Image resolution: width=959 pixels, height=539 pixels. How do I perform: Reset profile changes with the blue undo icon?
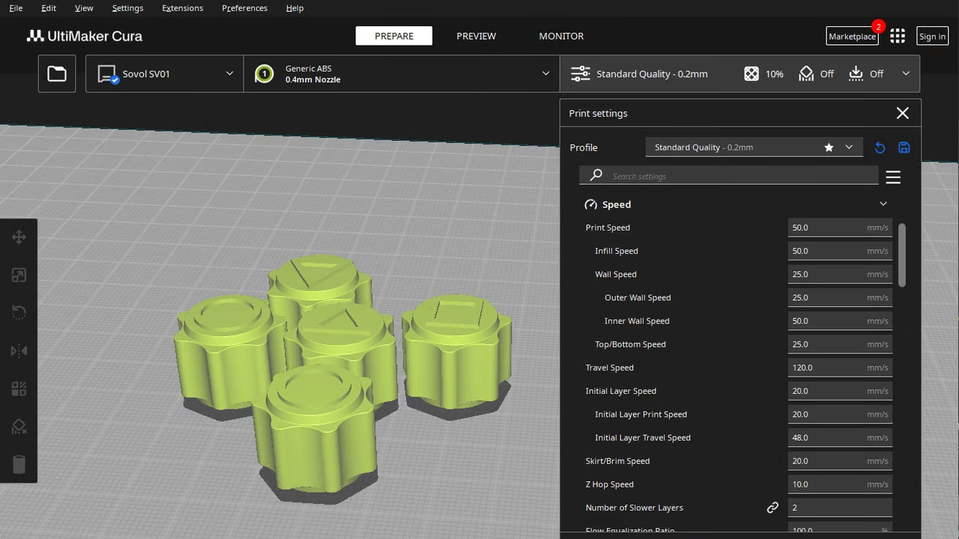click(880, 147)
